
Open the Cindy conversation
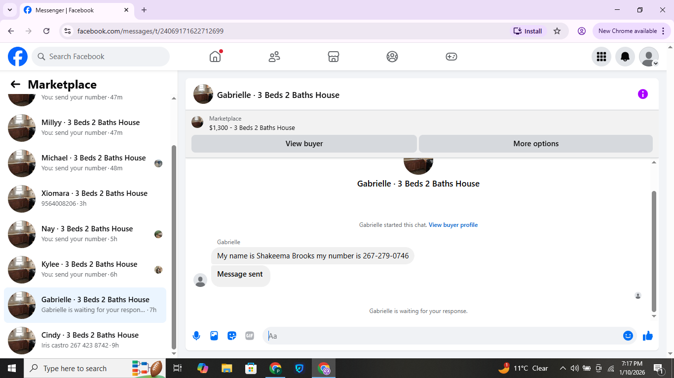point(85,341)
